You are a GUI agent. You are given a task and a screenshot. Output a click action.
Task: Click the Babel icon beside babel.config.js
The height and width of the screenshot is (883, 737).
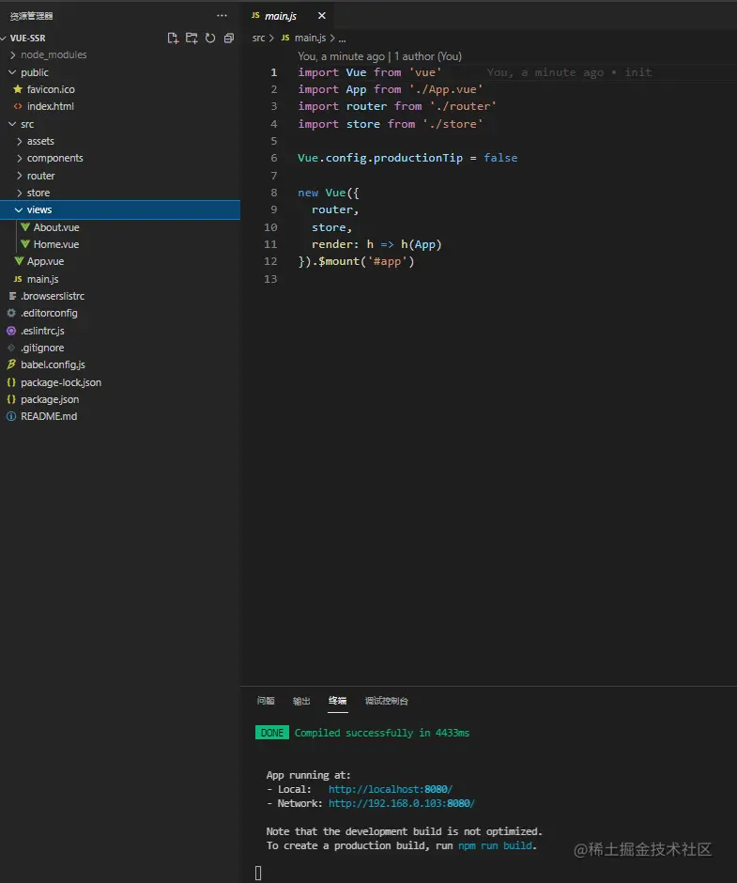point(10,364)
